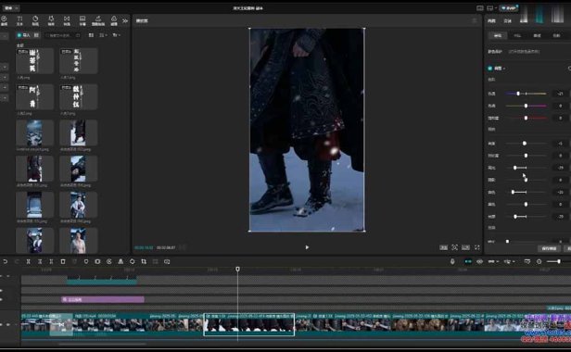The height and width of the screenshot is (352, 571).
Task: Click the last icon of the timeline editing toolbar
Action: coord(167,261)
